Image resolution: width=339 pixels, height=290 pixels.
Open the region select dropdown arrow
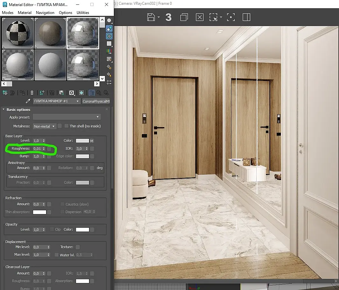tap(221, 17)
